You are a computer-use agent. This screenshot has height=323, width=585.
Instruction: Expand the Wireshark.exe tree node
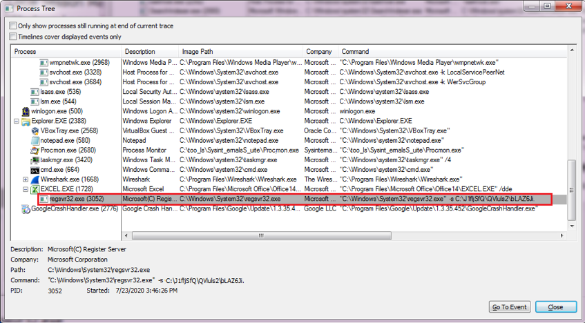[26, 179]
